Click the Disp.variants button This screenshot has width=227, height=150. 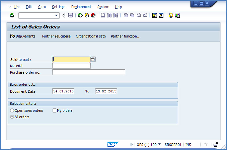(x=23, y=36)
